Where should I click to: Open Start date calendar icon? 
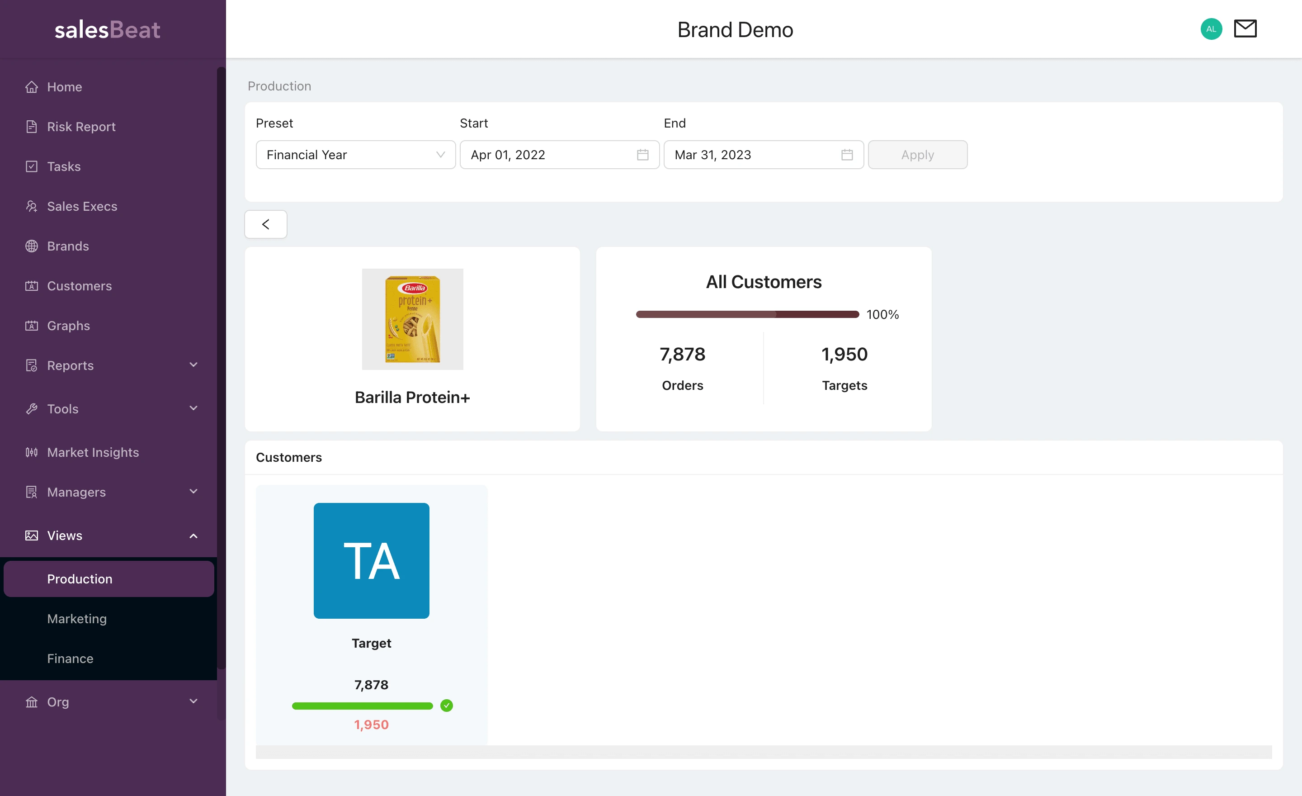[x=642, y=155]
